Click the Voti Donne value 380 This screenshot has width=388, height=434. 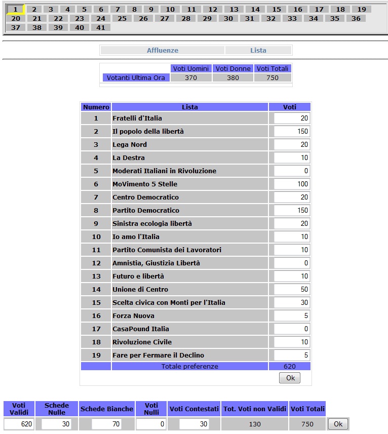pos(233,78)
